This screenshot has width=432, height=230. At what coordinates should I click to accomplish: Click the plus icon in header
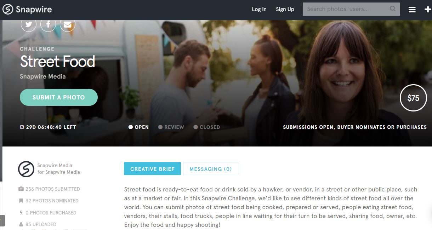tap(428, 10)
